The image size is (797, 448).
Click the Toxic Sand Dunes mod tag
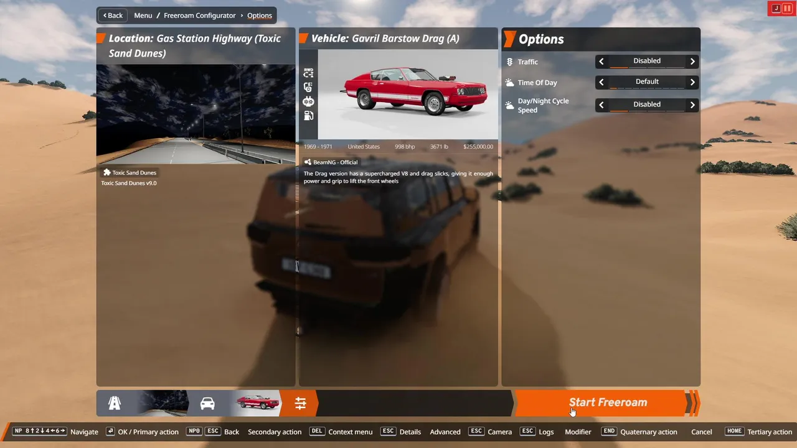[x=130, y=173]
